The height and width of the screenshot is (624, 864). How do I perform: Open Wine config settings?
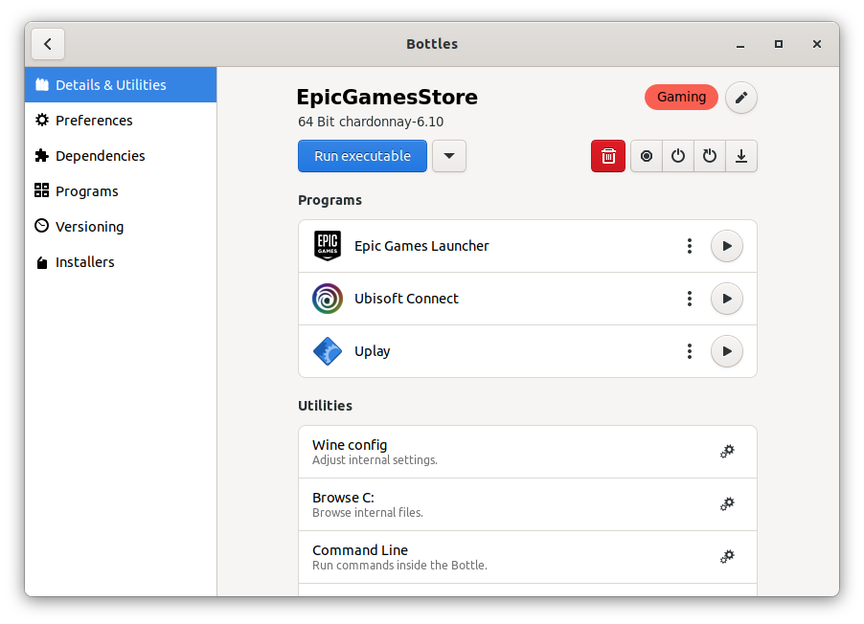[x=727, y=451]
